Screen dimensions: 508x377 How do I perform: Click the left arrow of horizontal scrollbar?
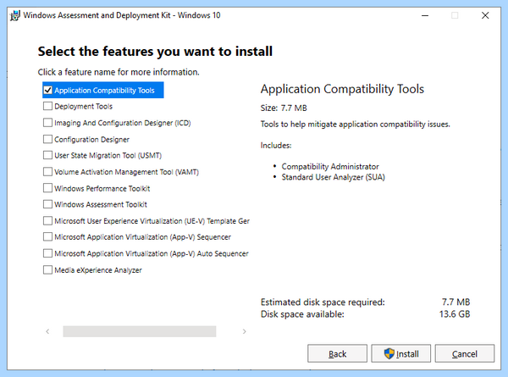(47, 331)
